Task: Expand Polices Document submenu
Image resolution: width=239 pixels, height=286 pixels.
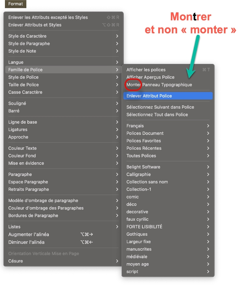Action: (168, 133)
